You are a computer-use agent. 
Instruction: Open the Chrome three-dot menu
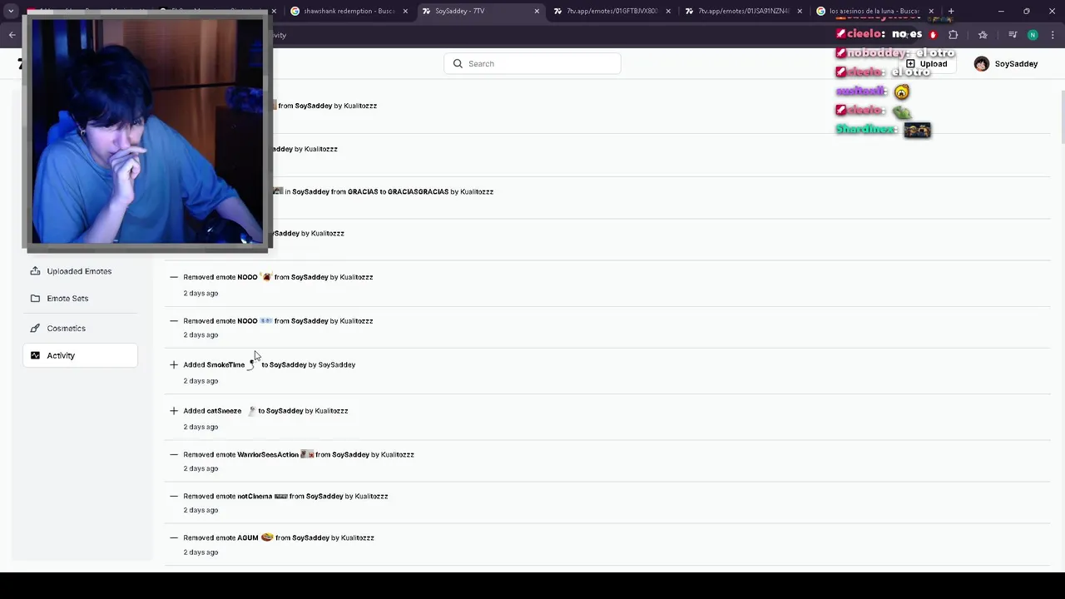tap(1053, 35)
